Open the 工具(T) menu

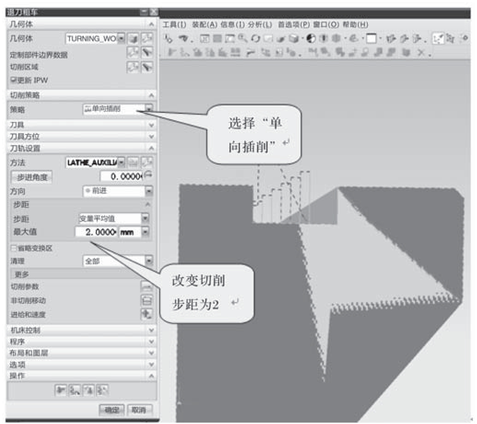175,25
